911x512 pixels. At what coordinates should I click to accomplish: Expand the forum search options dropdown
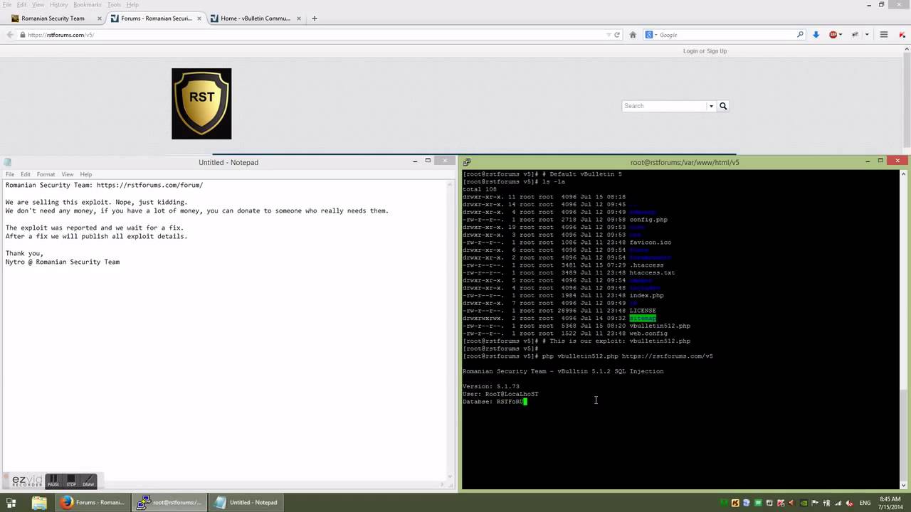pyautogui.click(x=710, y=106)
